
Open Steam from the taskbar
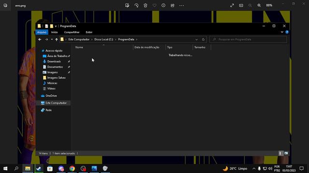tap(39, 169)
